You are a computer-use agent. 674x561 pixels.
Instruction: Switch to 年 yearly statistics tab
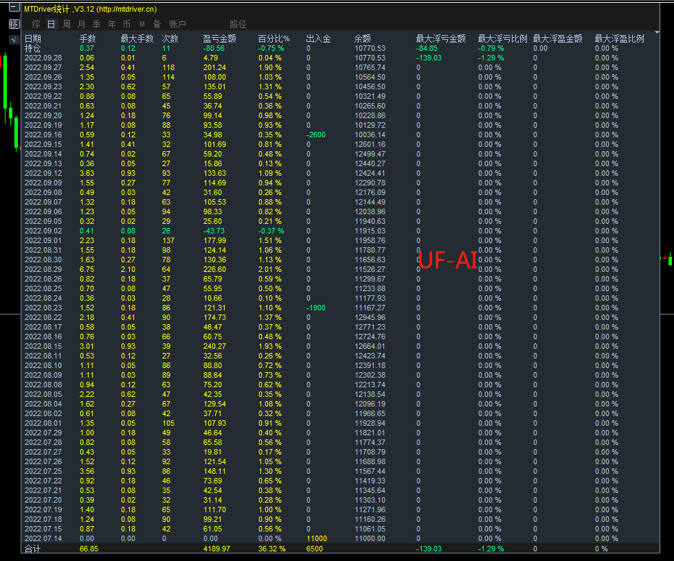(x=111, y=24)
